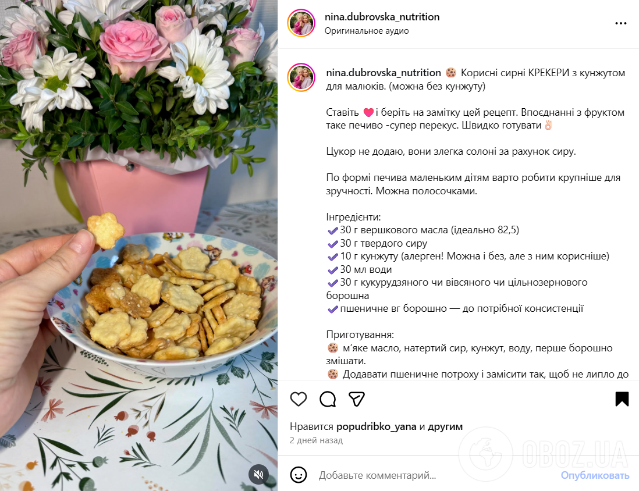Open nina.dubrovska_nutrition username in caption
The height and width of the screenshot is (491, 639).
(384, 73)
